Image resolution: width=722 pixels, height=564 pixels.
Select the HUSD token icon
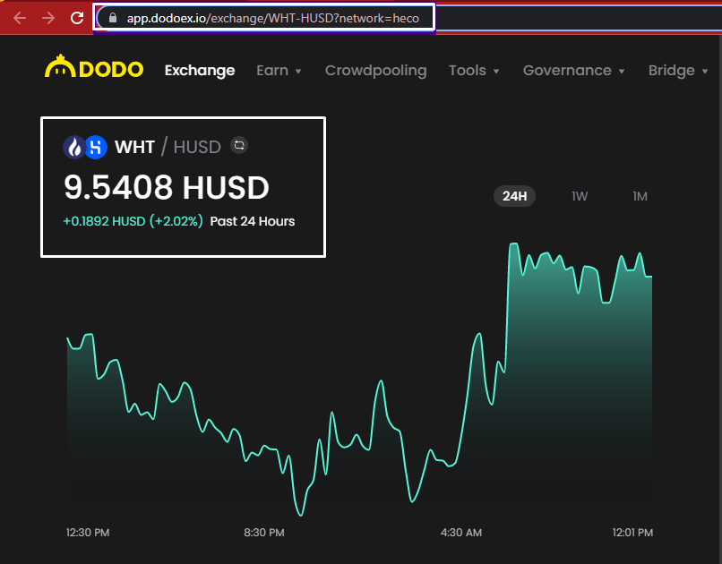coord(96,147)
